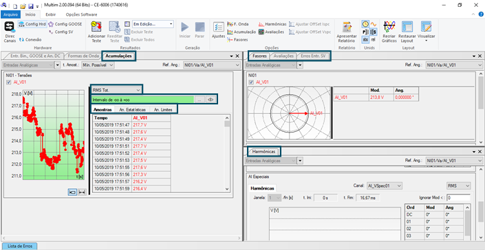Click Ajustar OffSet Ispc
This screenshot has width=485, height=250.
(310, 24)
